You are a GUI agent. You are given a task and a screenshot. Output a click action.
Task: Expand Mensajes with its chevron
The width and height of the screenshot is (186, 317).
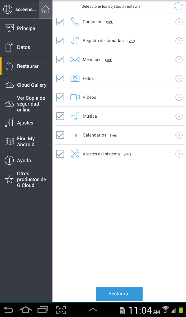[179, 59]
